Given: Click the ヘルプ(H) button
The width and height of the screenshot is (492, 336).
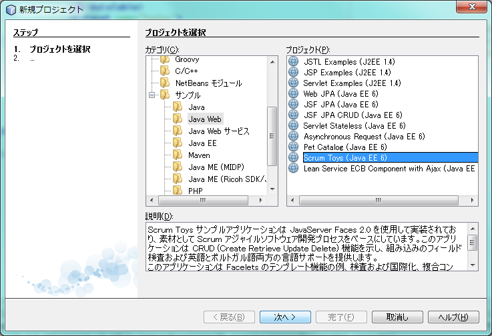Looking at the screenshot, I should 453,317.
